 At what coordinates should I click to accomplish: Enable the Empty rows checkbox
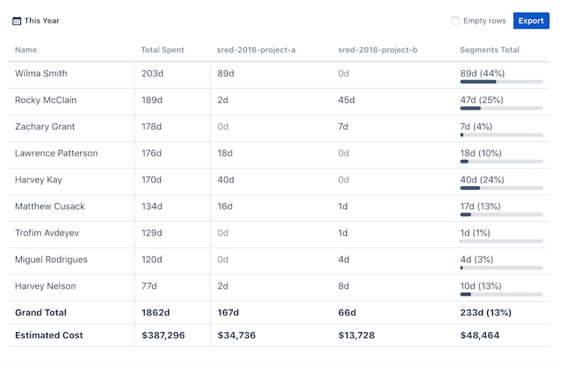tap(456, 21)
